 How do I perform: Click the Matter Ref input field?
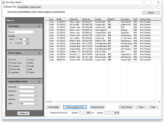tap(27, 87)
